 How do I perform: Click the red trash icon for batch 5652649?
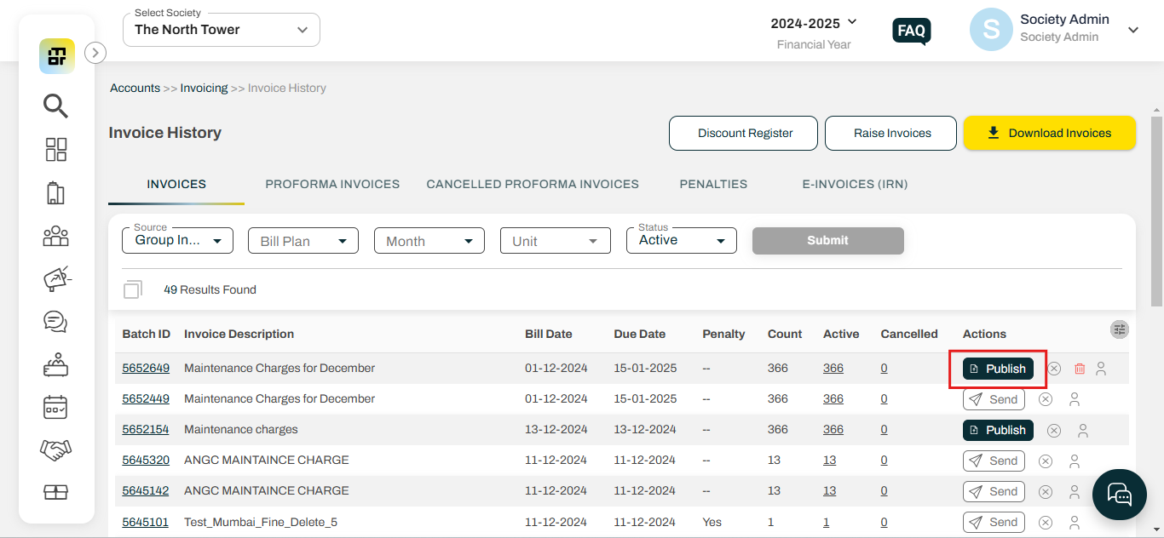coord(1080,369)
